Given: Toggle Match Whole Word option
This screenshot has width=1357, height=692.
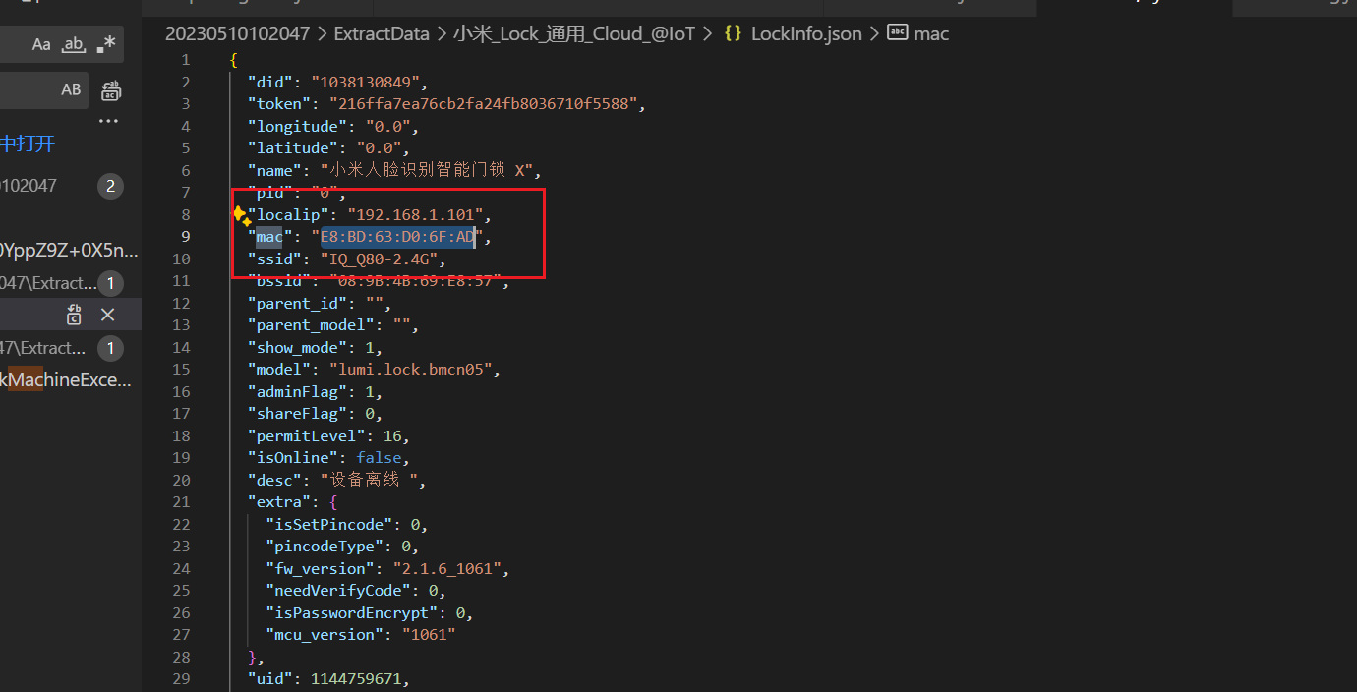Looking at the screenshot, I should [x=74, y=44].
